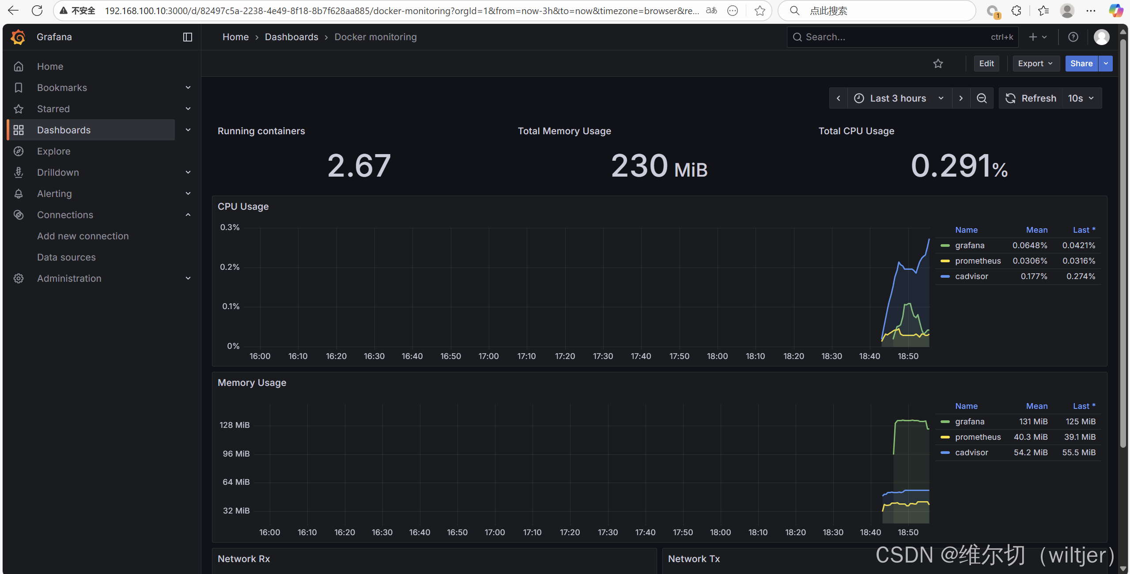Open the Explore compass icon in sidebar
This screenshot has height=574, width=1130.
click(19, 151)
